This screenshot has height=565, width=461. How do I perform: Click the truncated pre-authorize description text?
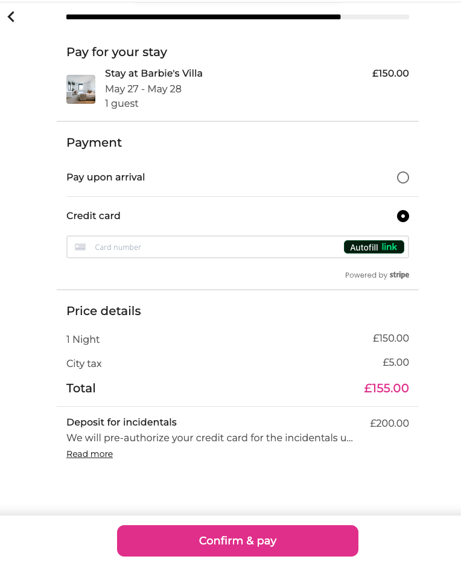coord(210,438)
